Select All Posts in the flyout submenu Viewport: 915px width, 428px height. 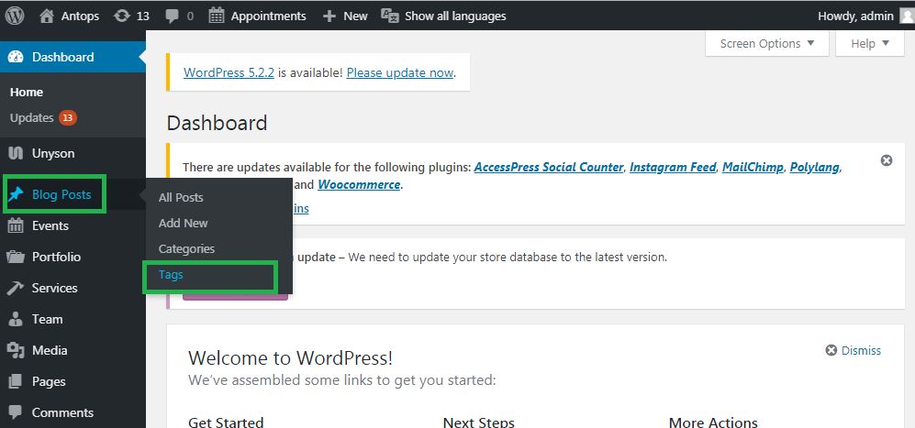pos(181,198)
